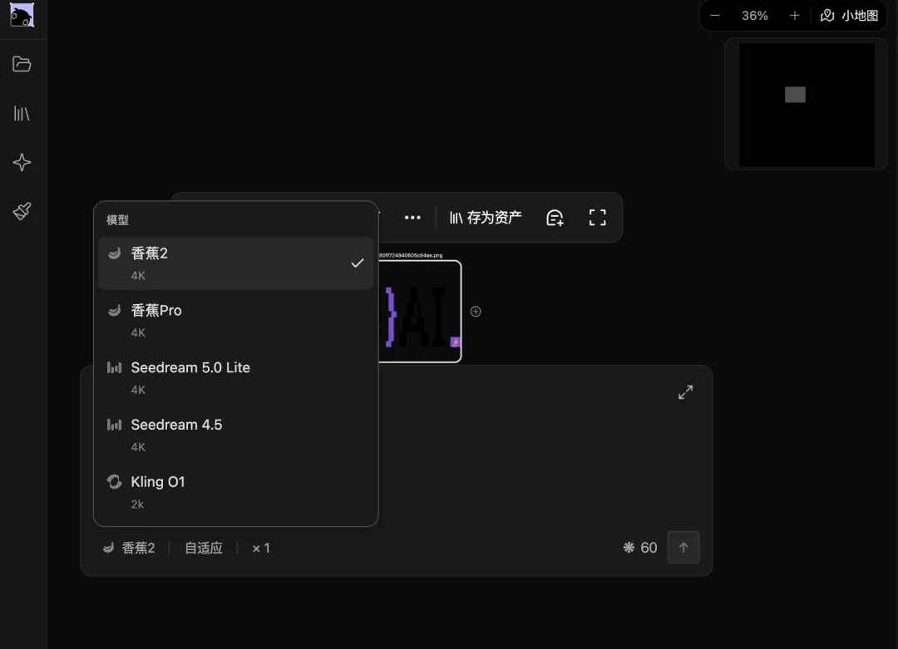Screen dimensions: 898x649
Task: Click the bars icon beside Seedream 5.0 Lite
Action: pos(115,367)
